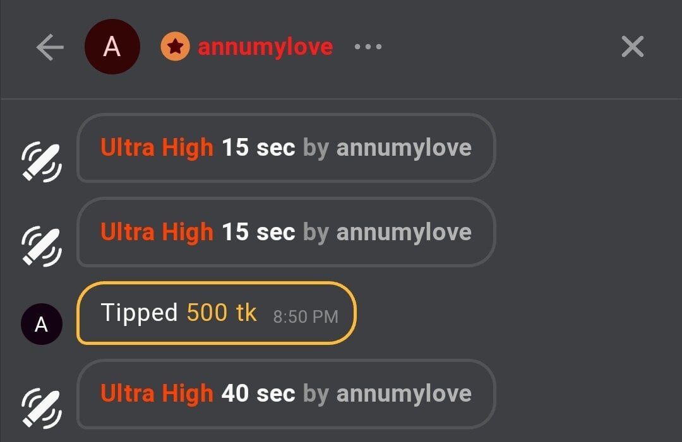Click annumylove name in first message
Image resolution: width=682 pixels, height=442 pixels.
[x=404, y=148]
